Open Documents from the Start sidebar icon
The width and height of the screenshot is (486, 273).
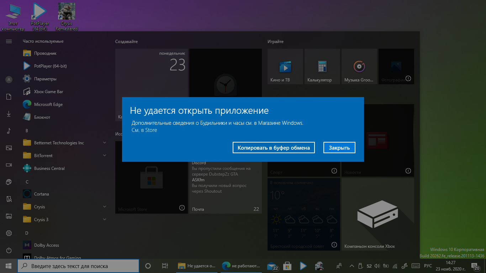(x=9, y=97)
